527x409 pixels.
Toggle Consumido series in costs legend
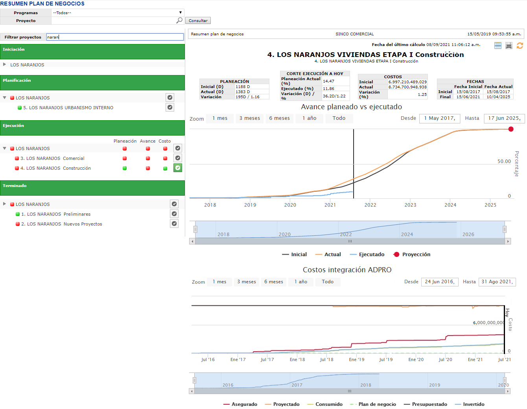coord(325,404)
